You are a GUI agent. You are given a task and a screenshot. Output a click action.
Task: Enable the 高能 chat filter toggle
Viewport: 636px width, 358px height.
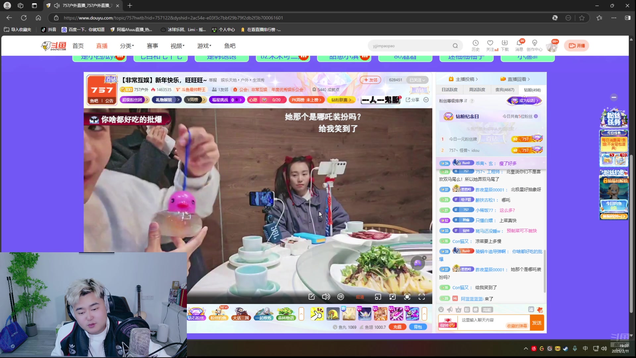click(x=487, y=310)
